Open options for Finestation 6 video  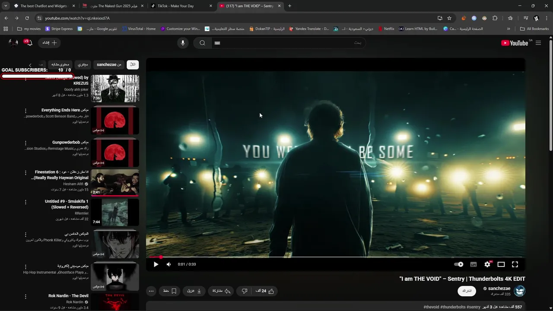tap(25, 173)
